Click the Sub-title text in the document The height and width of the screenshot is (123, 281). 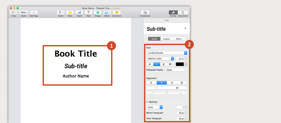[76, 66]
